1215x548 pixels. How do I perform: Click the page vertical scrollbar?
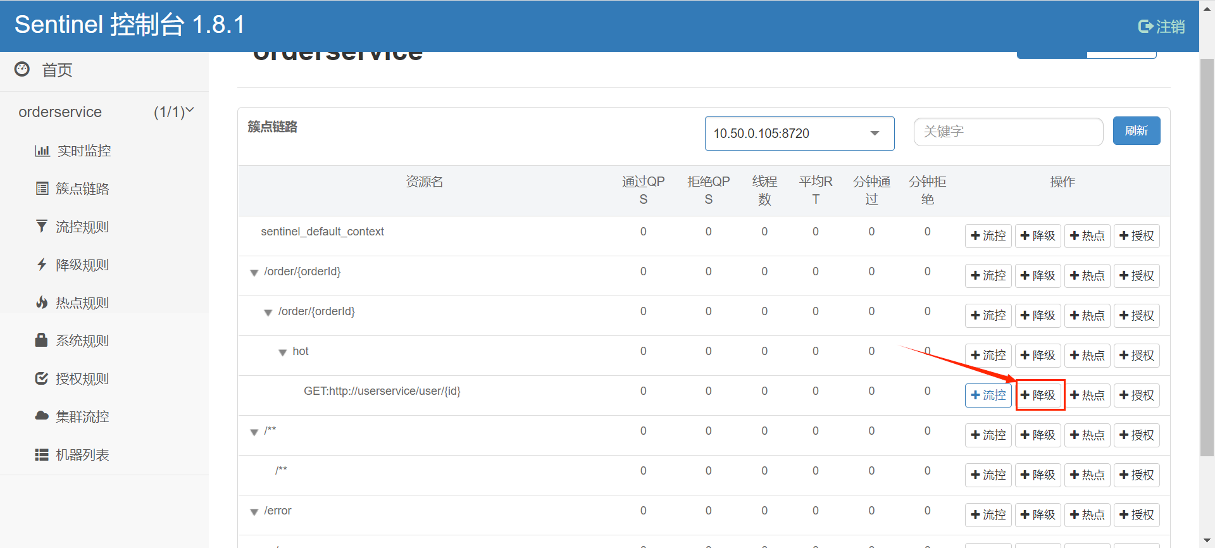pos(1207,258)
